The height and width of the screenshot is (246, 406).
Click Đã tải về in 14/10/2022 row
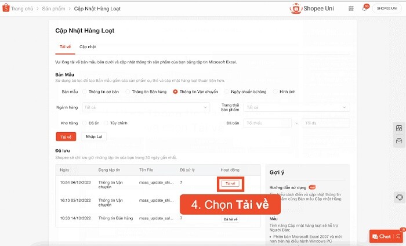pos(230,219)
